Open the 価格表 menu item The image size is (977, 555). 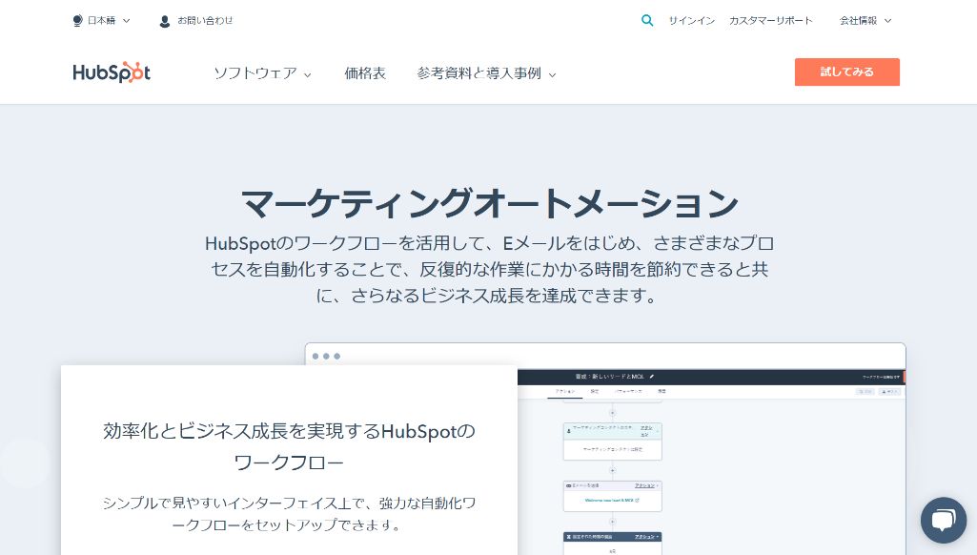365,72
